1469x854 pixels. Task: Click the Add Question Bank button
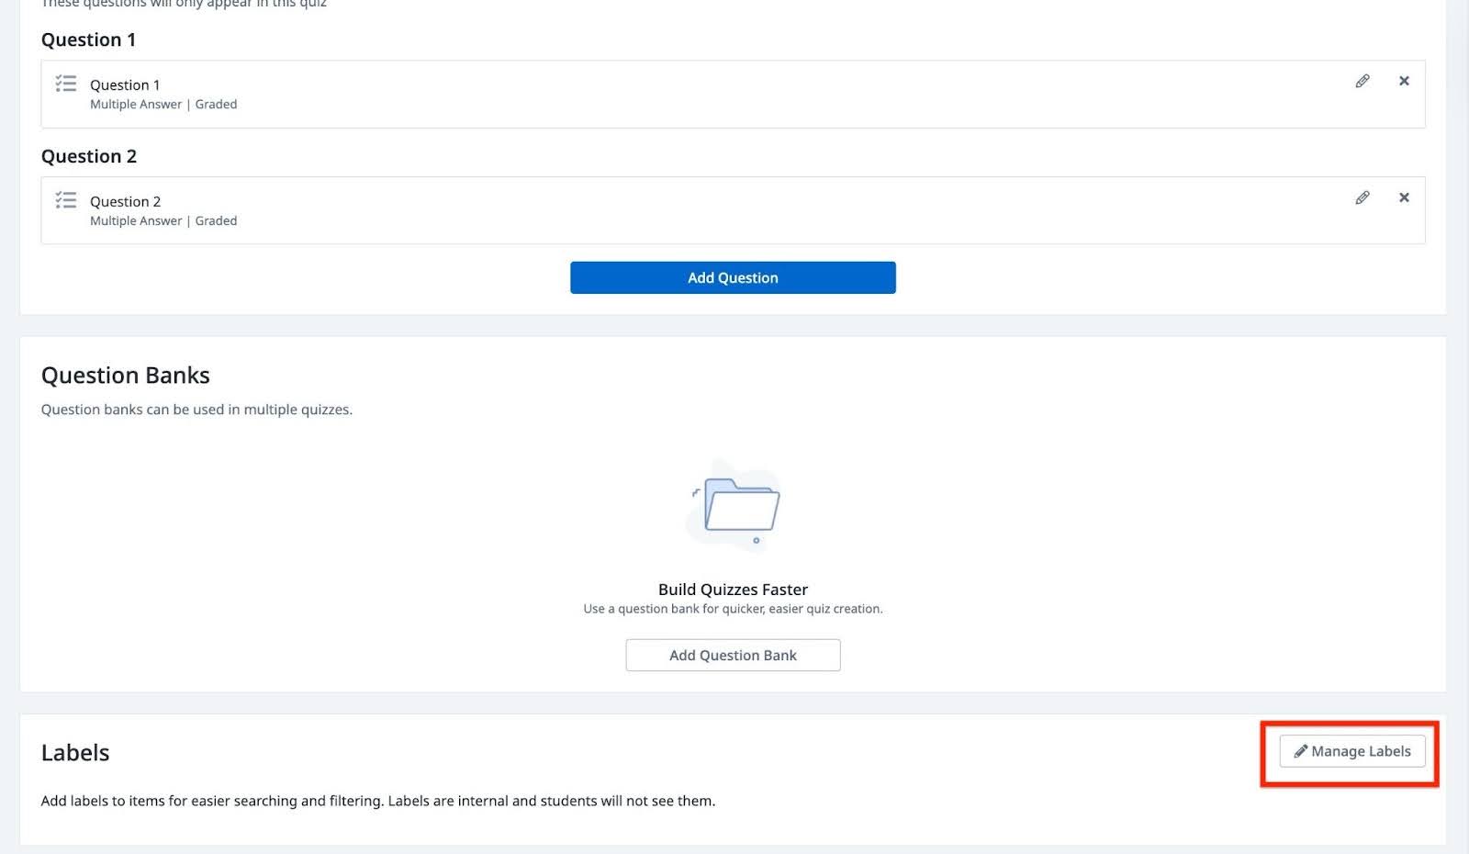[x=733, y=655]
